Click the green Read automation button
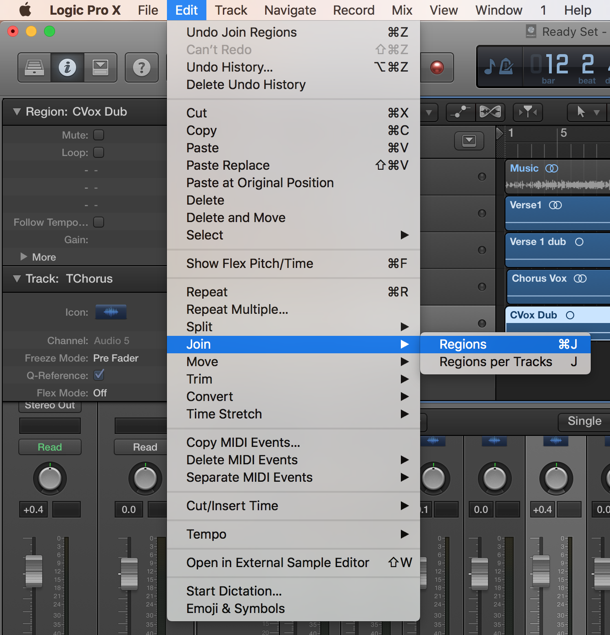 50,447
